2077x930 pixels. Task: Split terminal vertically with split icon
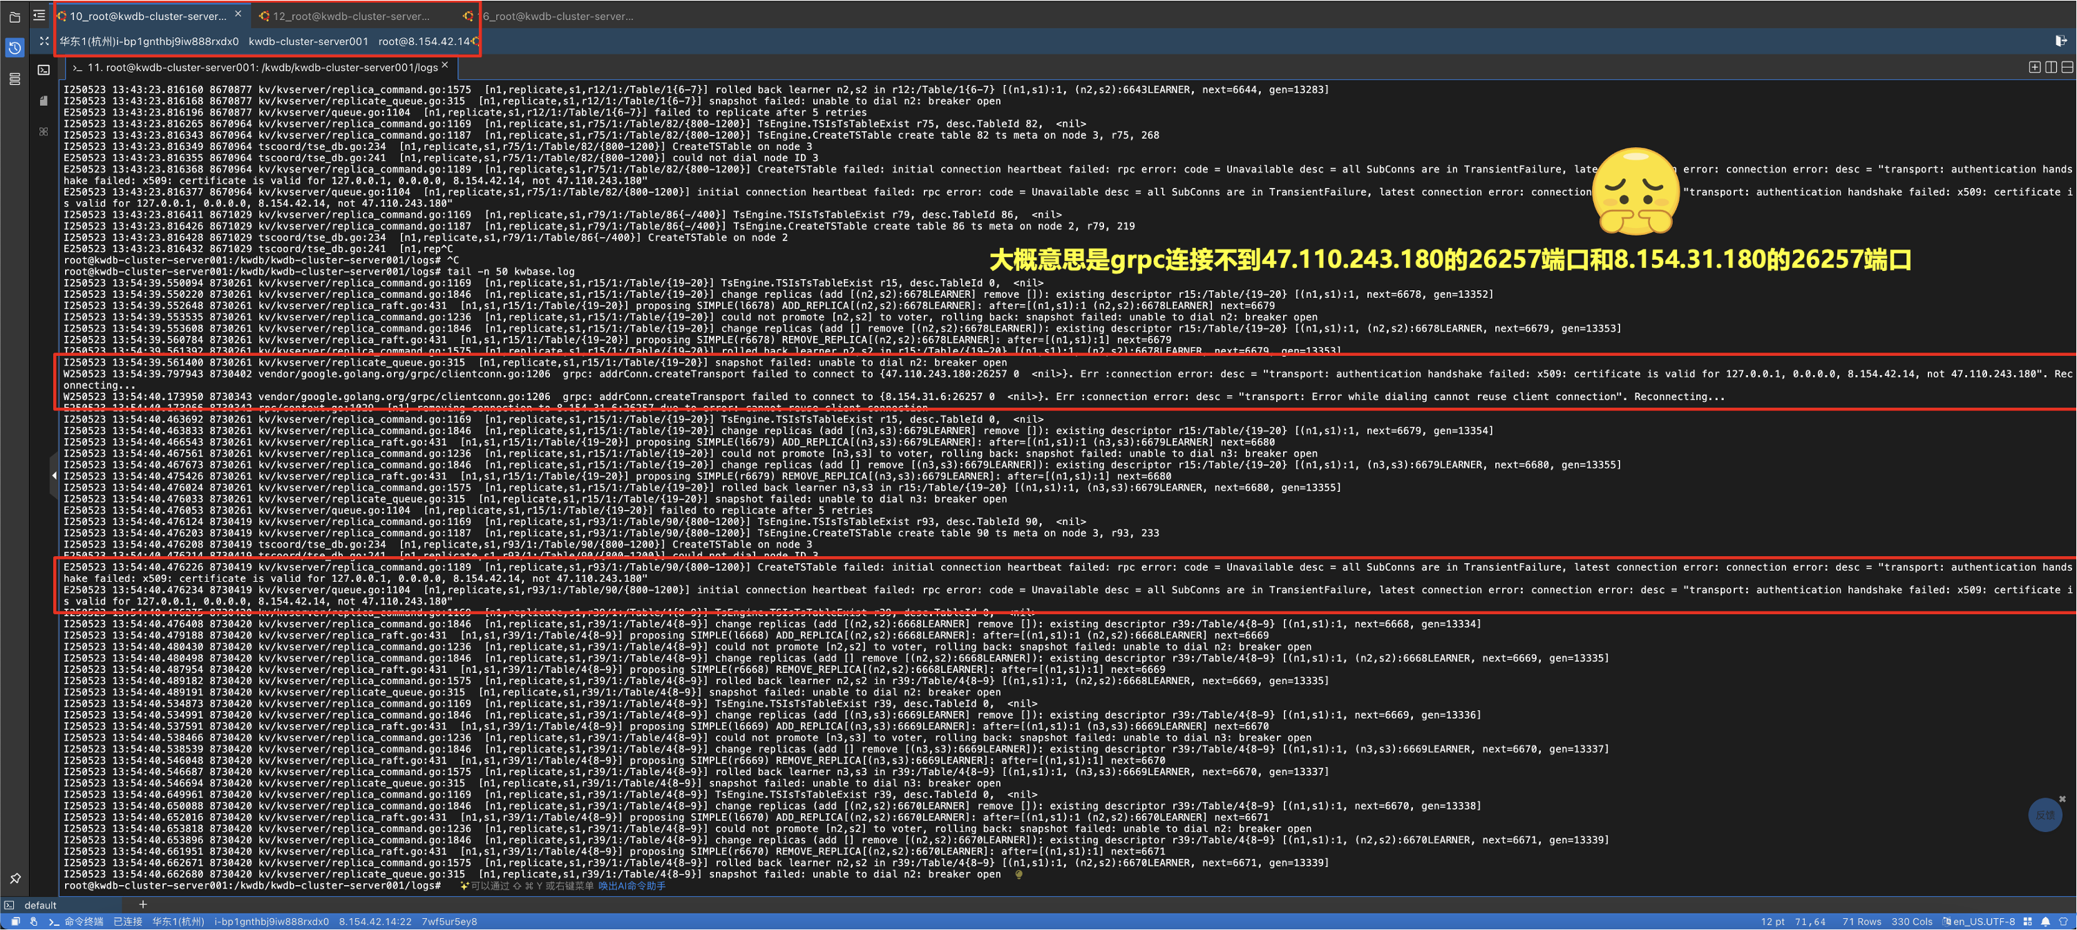point(2050,67)
